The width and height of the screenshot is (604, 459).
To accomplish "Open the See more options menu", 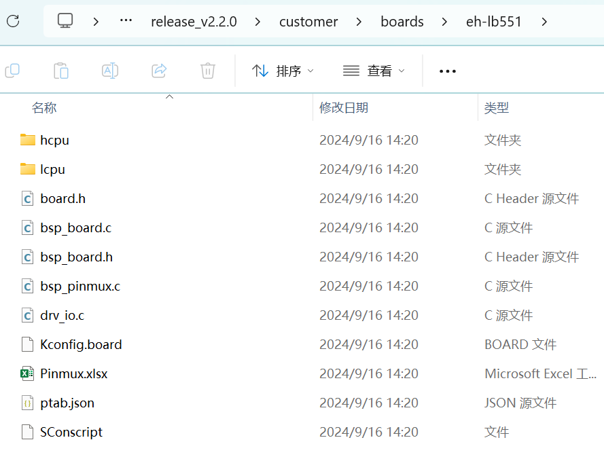I will 448,71.
